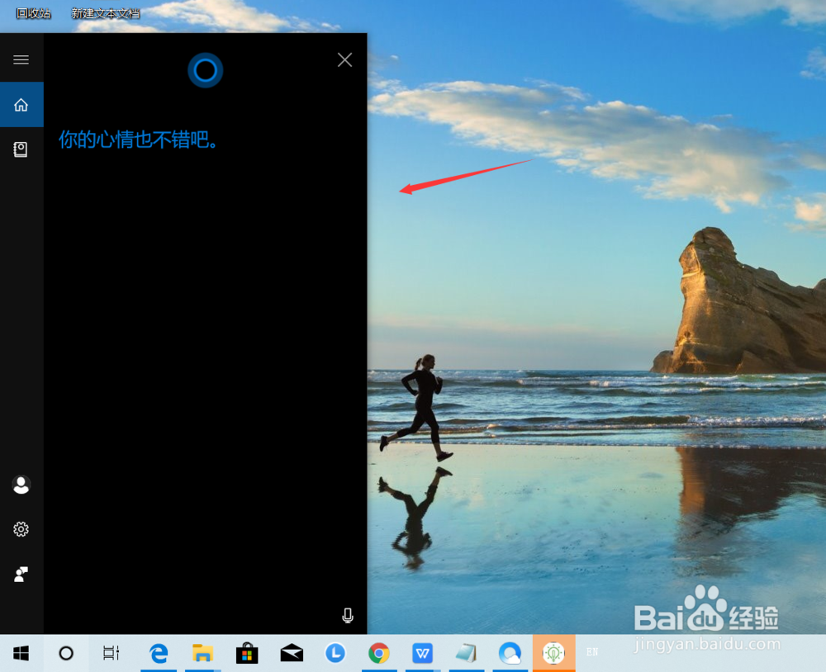Open the highlighted orange taskbar app

click(x=553, y=653)
